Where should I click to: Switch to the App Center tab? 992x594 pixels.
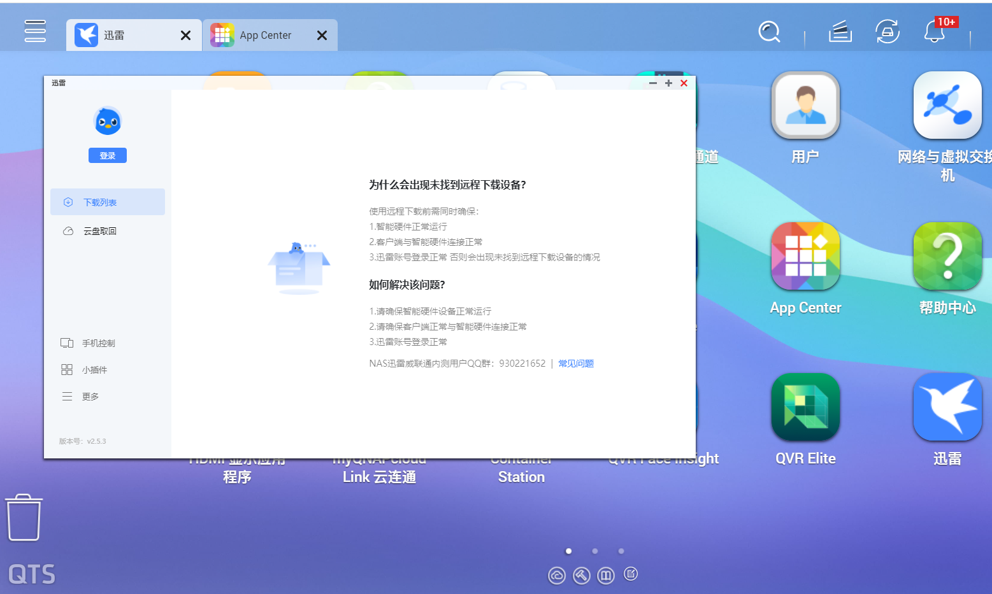pos(266,35)
